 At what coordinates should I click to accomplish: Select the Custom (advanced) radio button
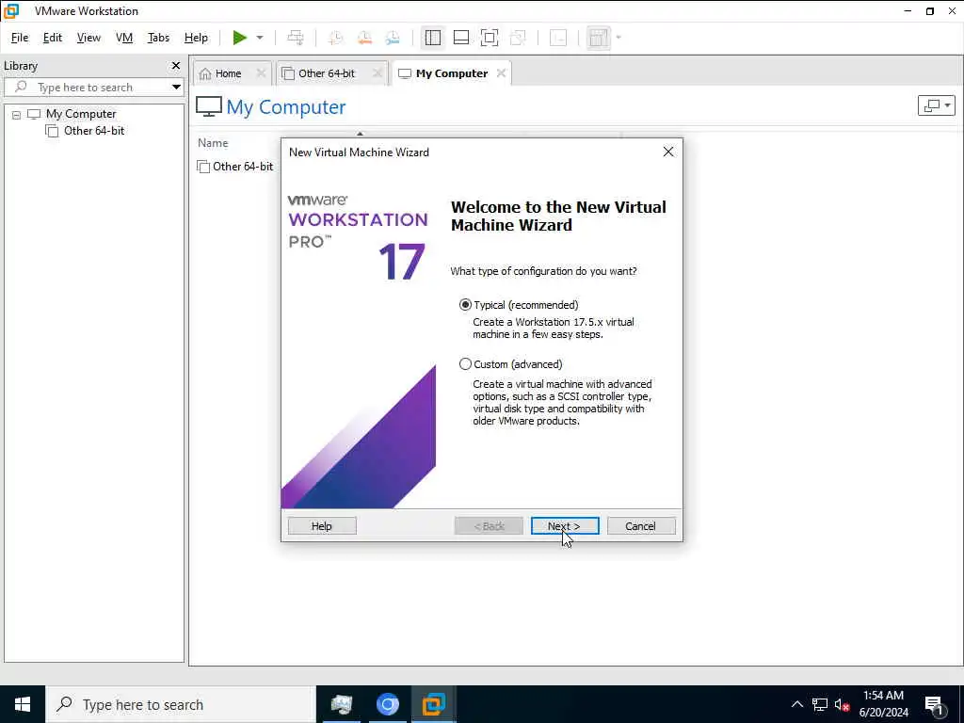(x=465, y=364)
